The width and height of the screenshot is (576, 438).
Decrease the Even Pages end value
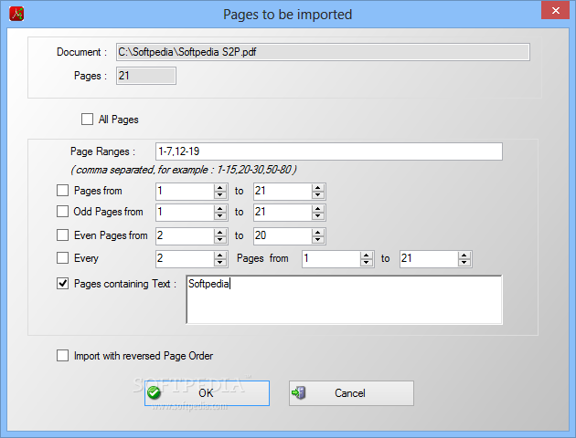pos(318,240)
